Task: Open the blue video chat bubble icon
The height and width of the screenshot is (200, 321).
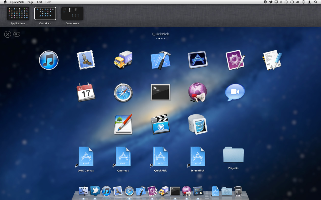Action: point(235,92)
